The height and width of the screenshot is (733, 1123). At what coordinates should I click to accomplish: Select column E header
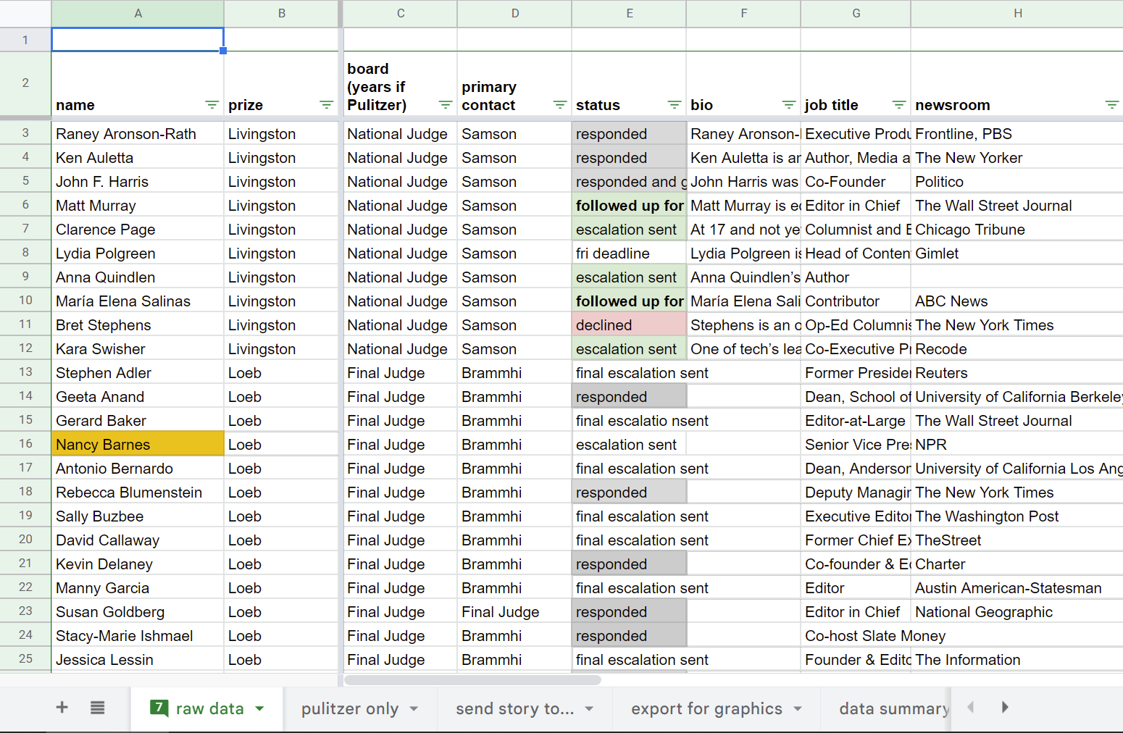tap(630, 13)
